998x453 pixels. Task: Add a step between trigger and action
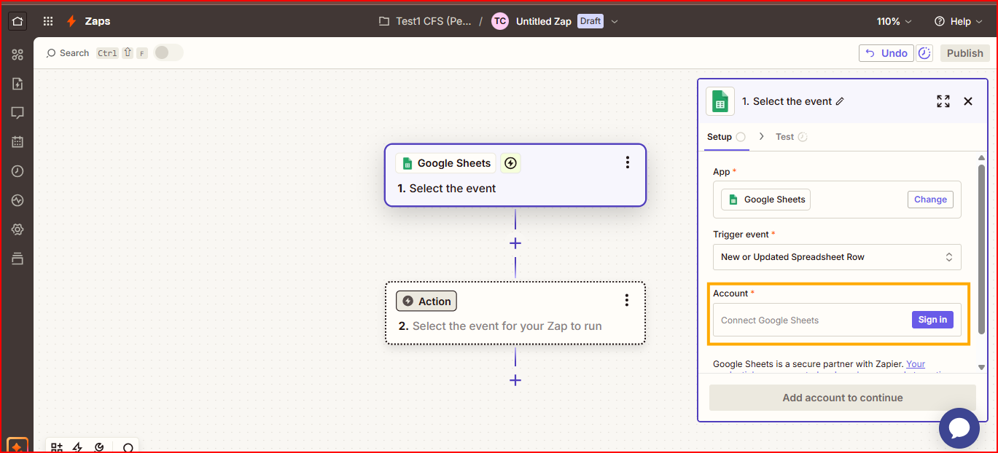click(x=515, y=243)
